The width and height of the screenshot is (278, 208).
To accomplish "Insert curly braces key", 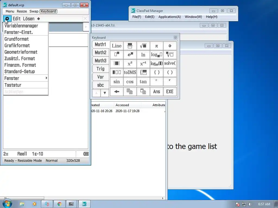I will (x=157, y=72).
